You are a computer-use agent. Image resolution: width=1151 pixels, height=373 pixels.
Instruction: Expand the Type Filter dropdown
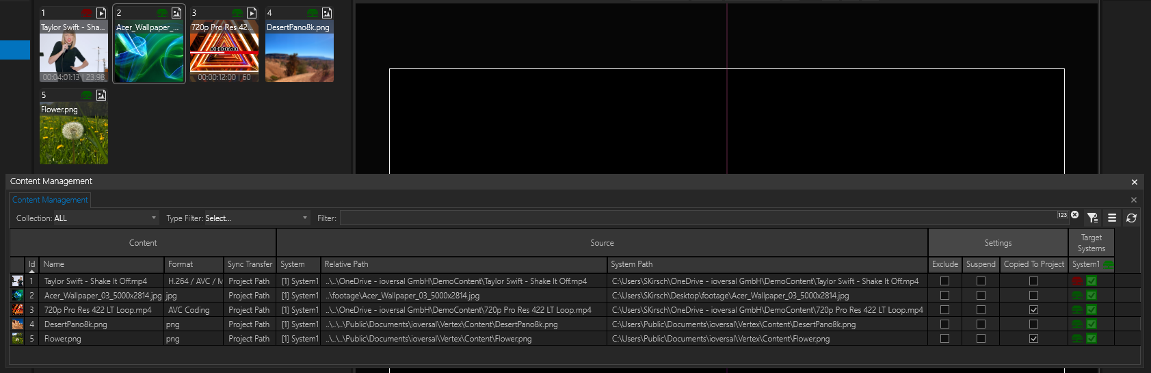[237, 218]
